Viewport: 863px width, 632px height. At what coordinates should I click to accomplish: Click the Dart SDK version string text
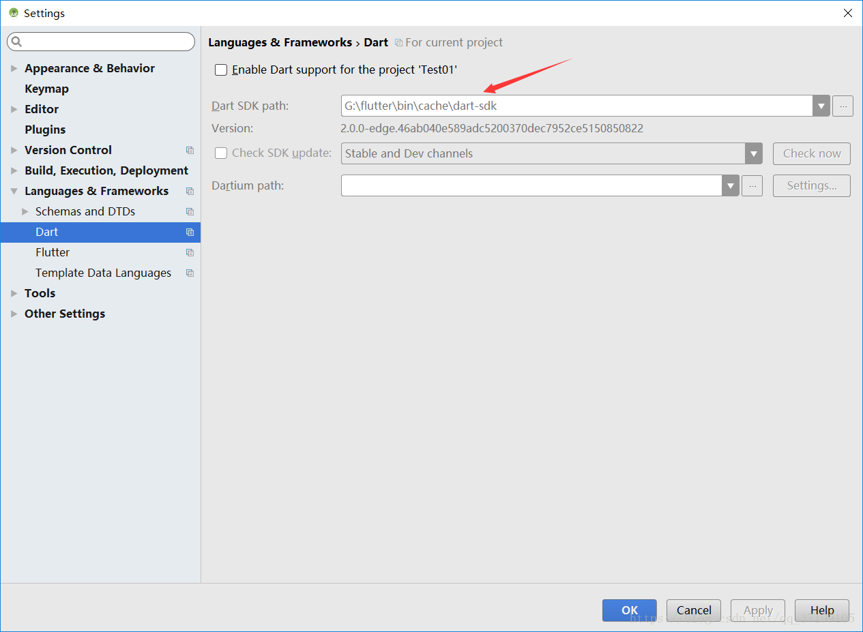click(x=492, y=128)
